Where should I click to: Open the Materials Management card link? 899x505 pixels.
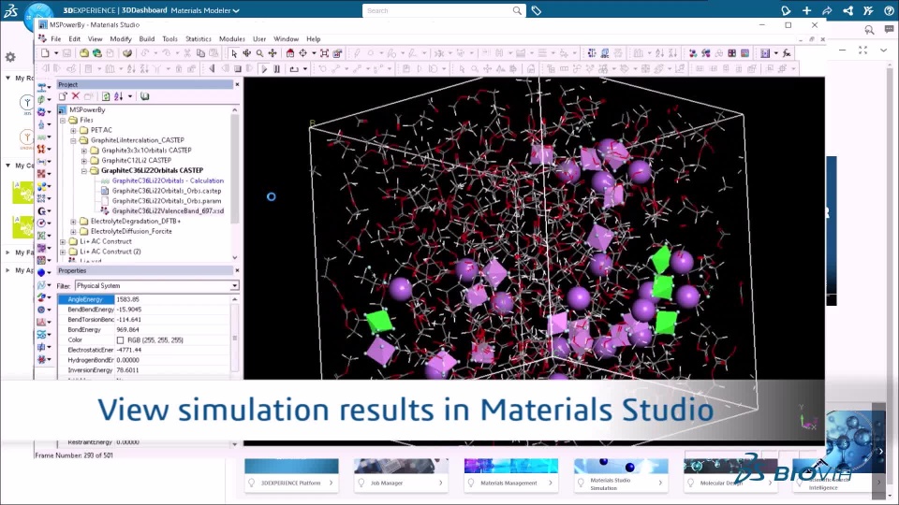click(x=510, y=483)
